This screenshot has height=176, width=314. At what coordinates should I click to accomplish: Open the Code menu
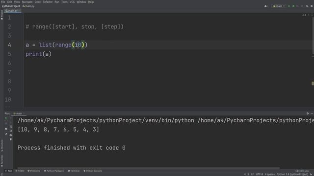(37, 2)
